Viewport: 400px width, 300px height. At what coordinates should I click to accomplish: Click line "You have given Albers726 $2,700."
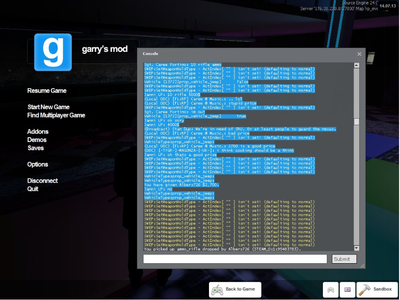(x=182, y=185)
